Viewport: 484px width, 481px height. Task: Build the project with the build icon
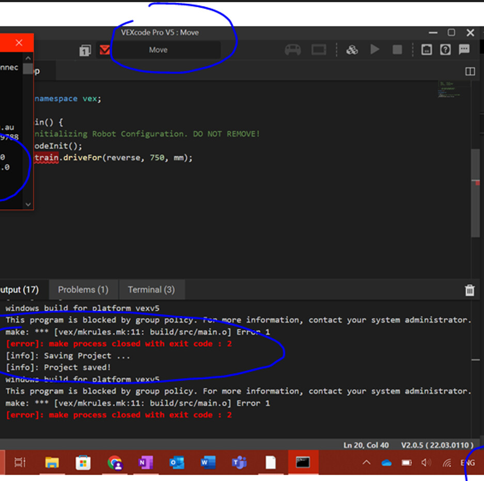352,50
